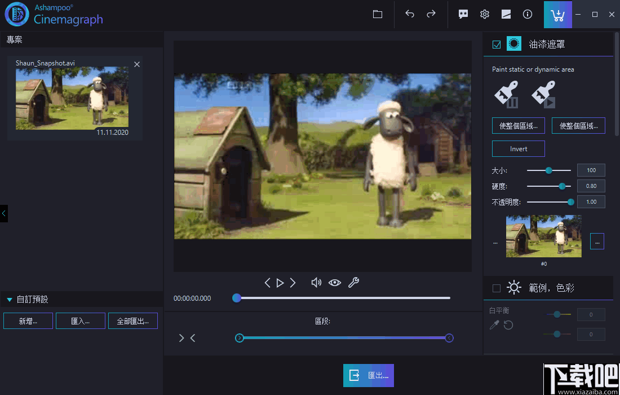Image resolution: width=620 pixels, height=395 pixels.
Task: Select the static area paint brush
Action: [506, 94]
